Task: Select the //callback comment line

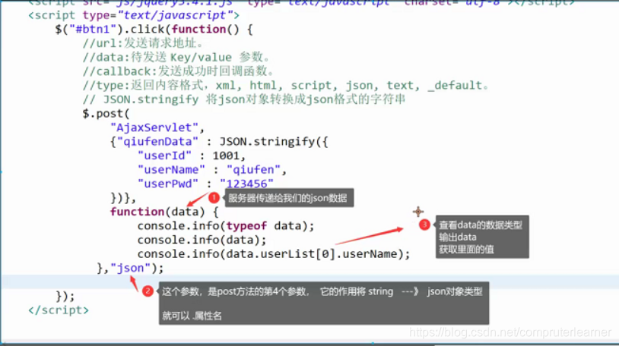Action: (179, 71)
